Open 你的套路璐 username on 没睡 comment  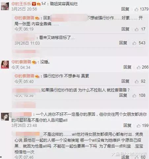[21, 62]
